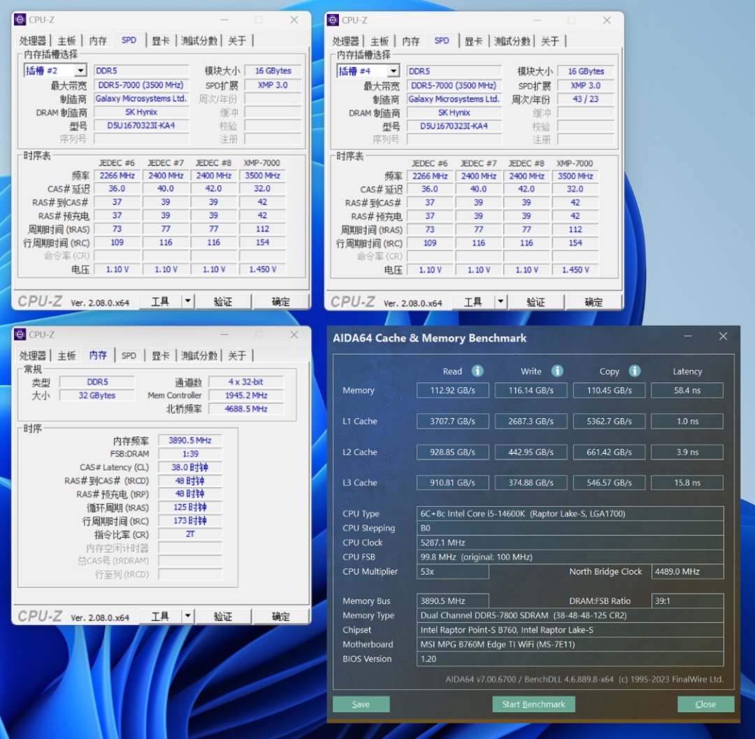
Task: Minimize AIDA64 benchmark window
Action: click(x=688, y=336)
